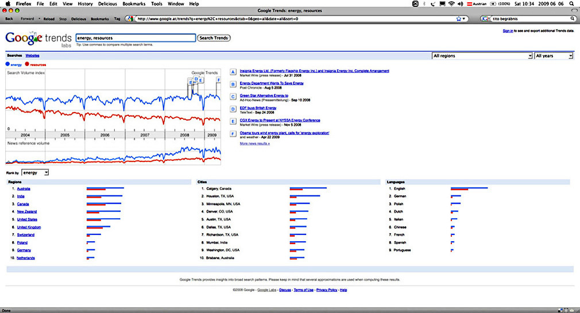Click the F news item badge

(x=233, y=134)
